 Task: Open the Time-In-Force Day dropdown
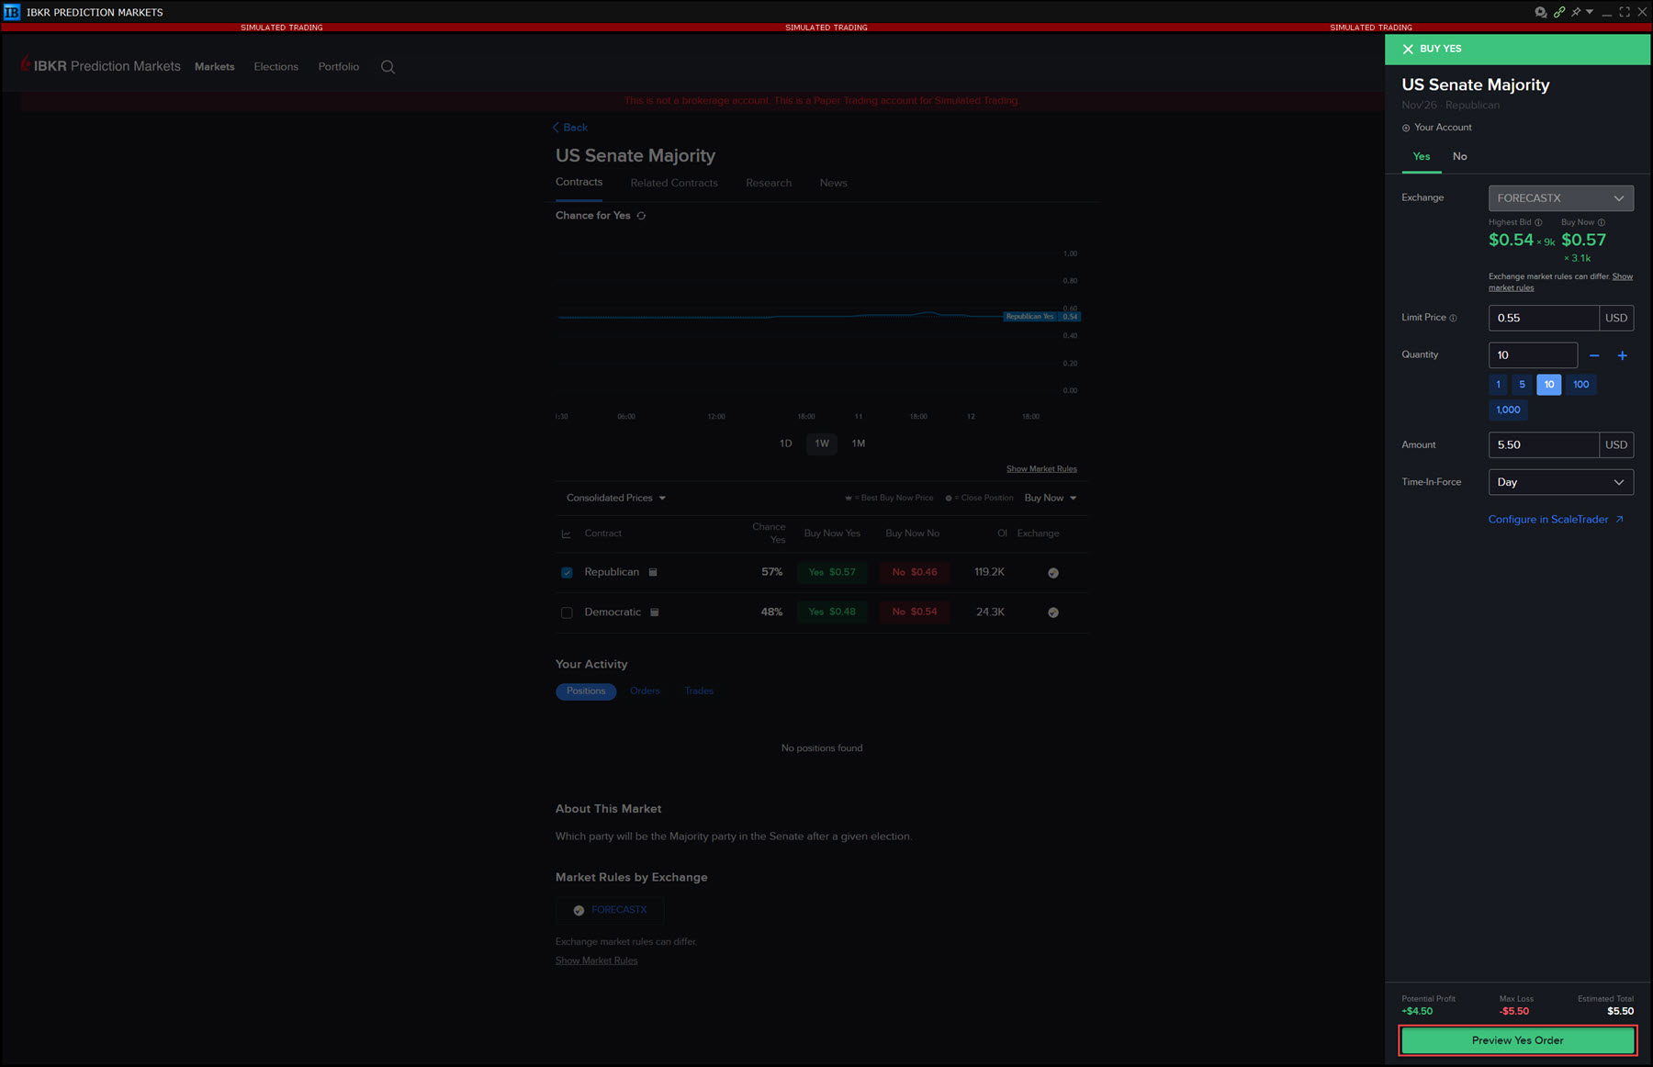(1561, 482)
